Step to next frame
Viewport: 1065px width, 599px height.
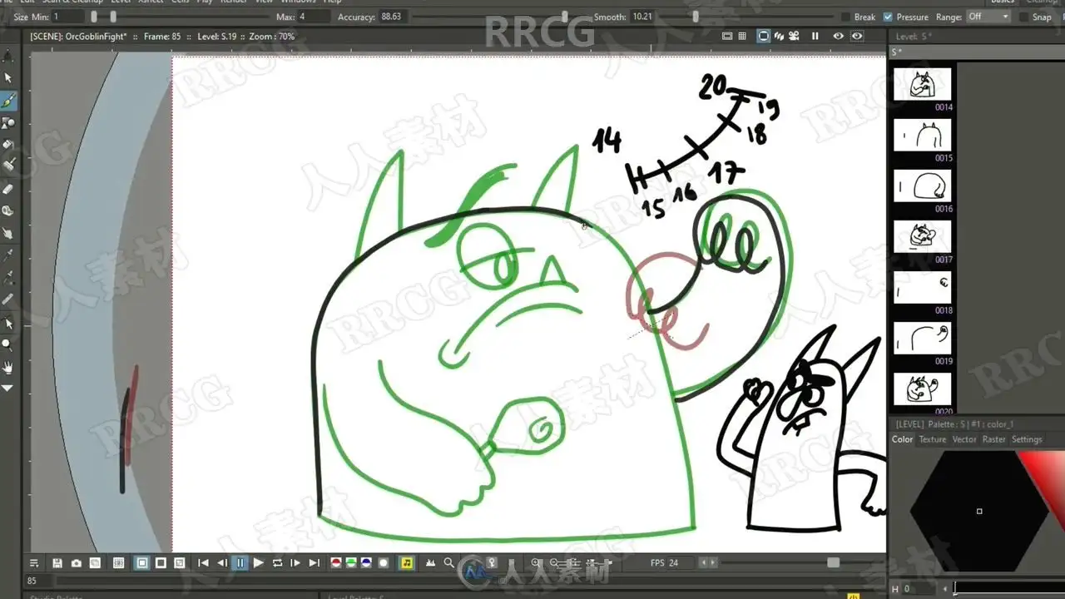(295, 563)
